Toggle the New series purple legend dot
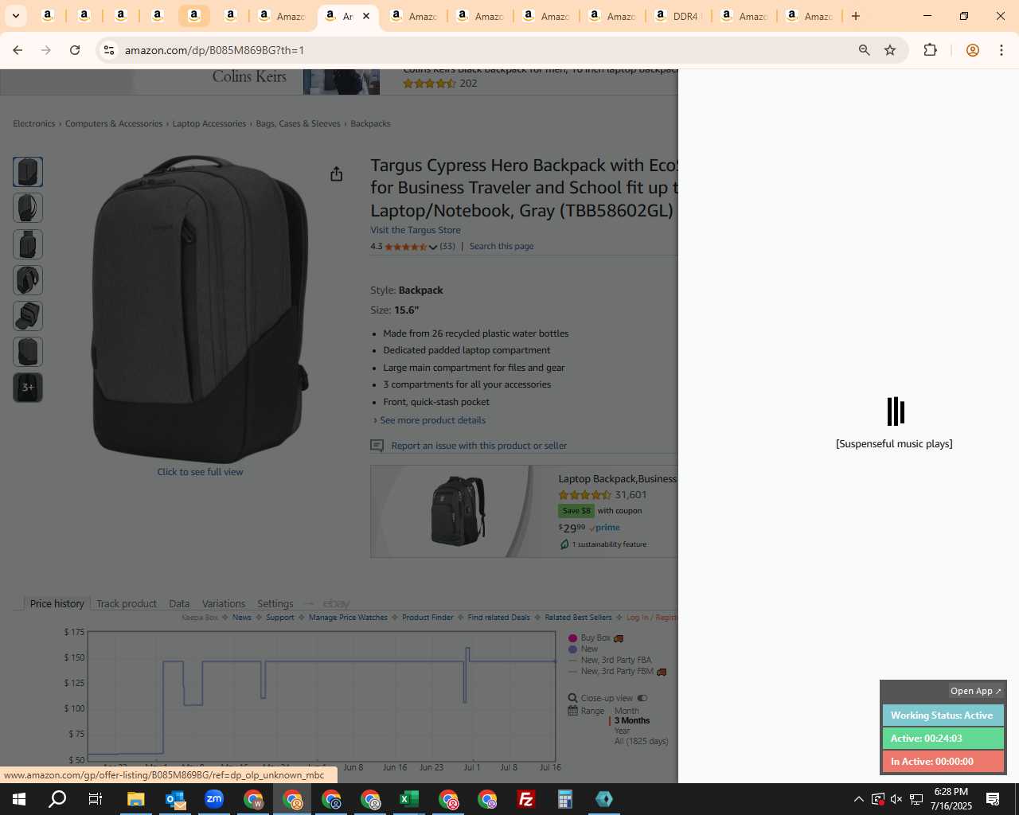 tap(572, 649)
